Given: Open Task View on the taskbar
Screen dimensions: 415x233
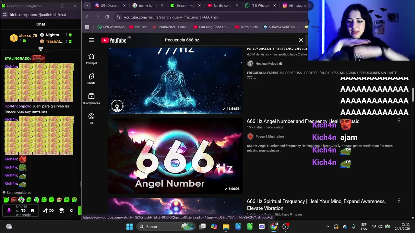Looking at the screenshot, I should pyautogui.click(x=202, y=227).
